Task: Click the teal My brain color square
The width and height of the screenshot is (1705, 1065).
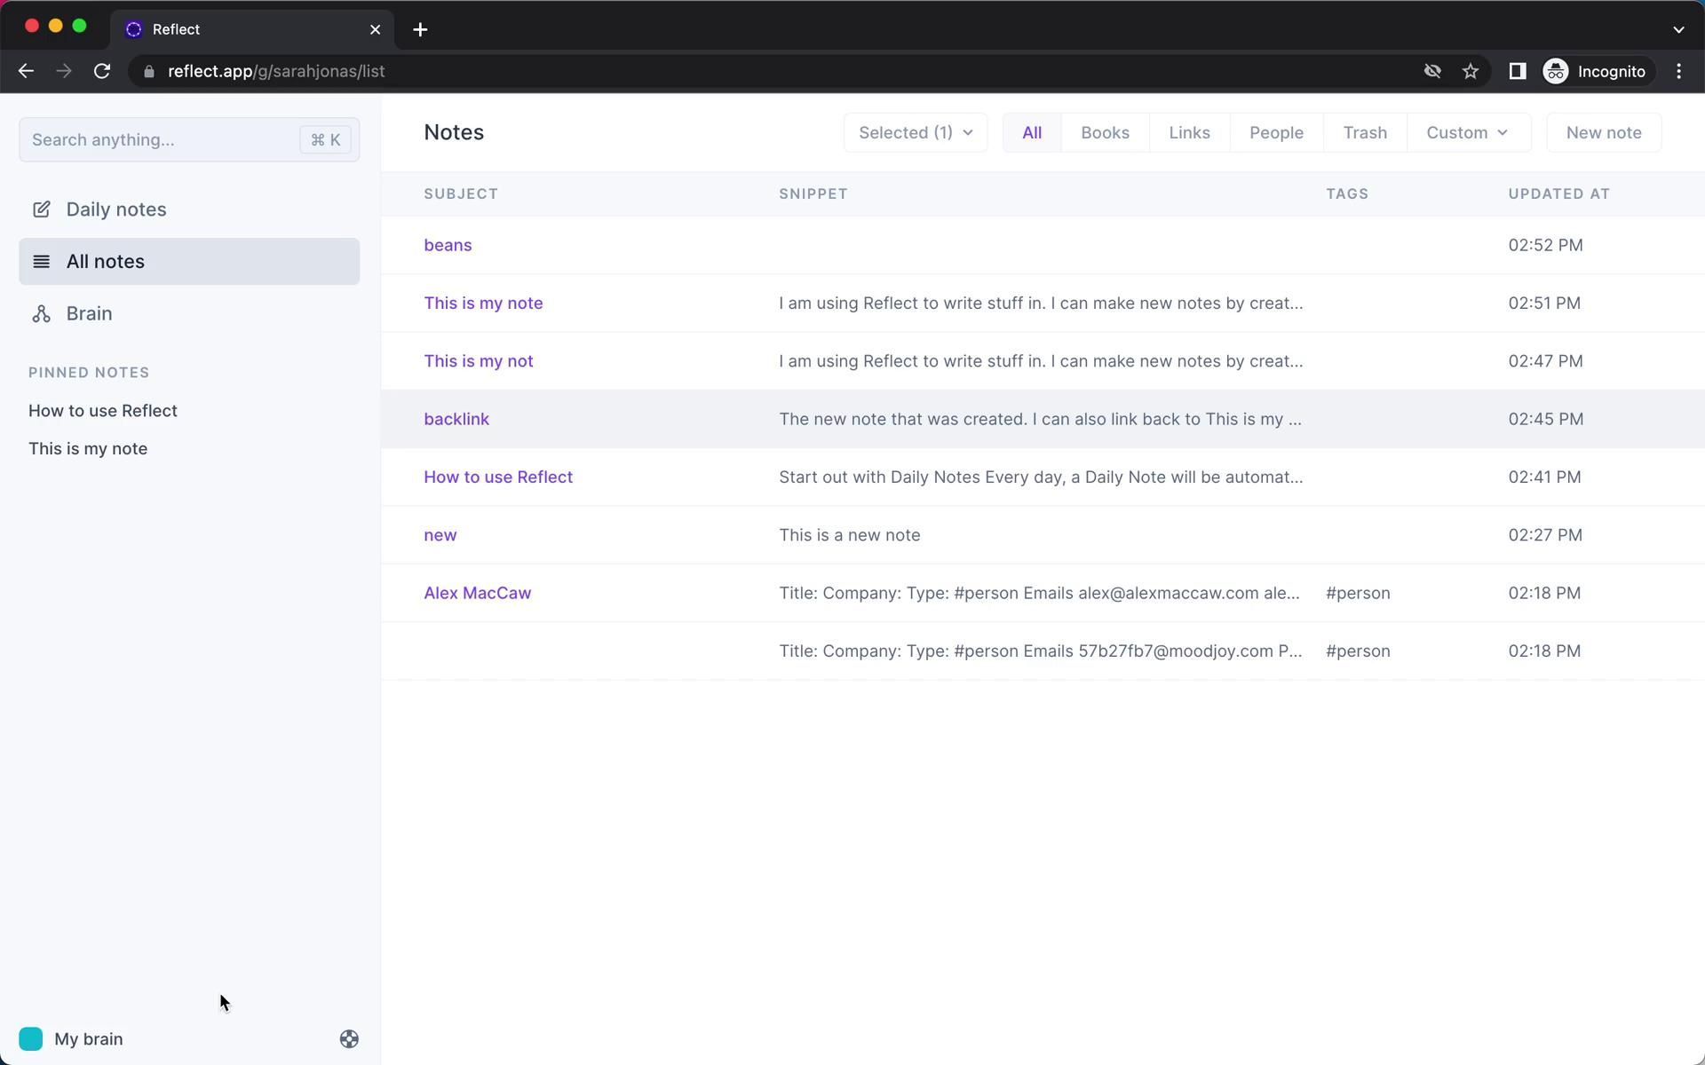Action: click(x=31, y=1039)
